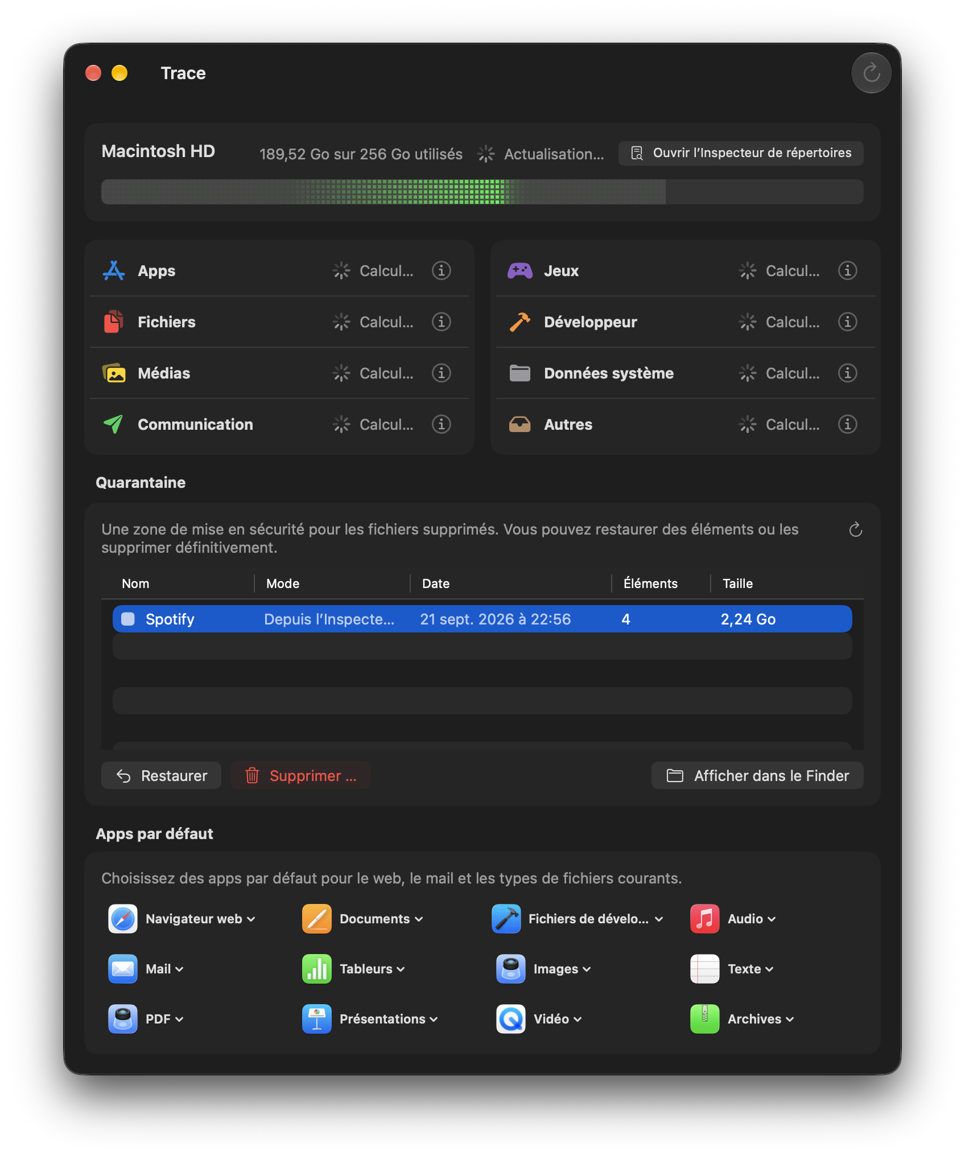Open the Audio default app dropdown
This screenshot has height=1159, width=965.
point(733,919)
